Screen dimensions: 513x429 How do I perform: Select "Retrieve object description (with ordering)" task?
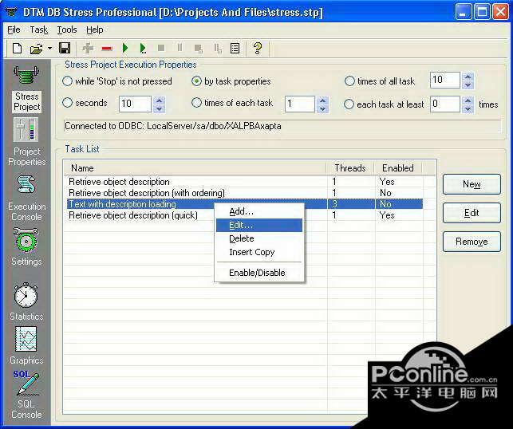pyautogui.click(x=245, y=193)
